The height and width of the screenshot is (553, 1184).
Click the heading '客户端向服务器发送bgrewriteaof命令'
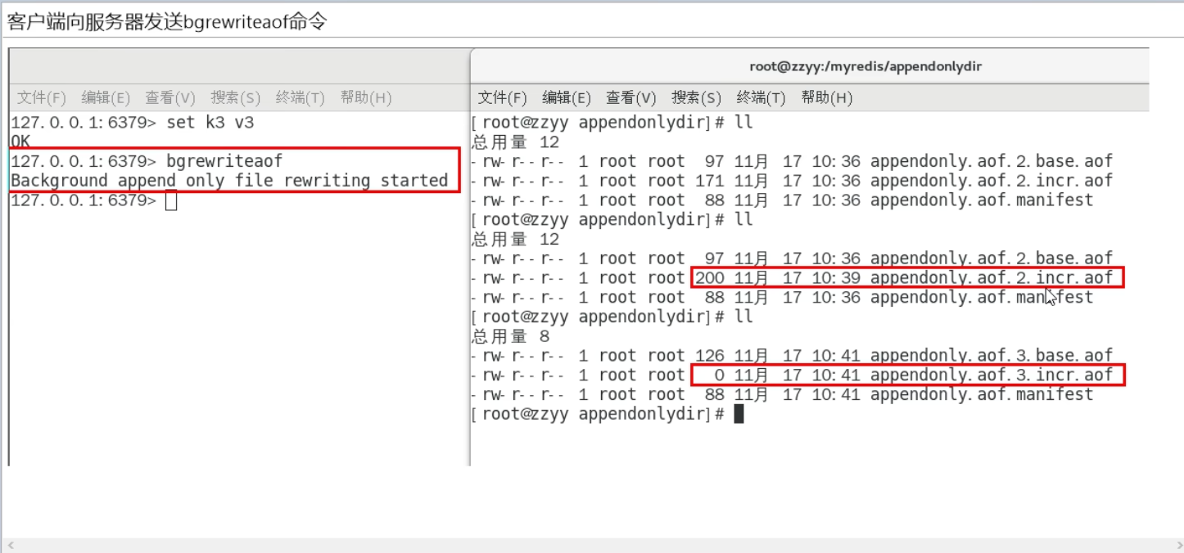tap(167, 22)
